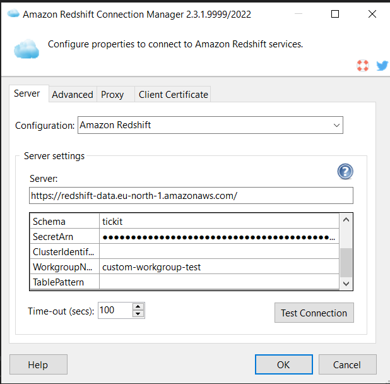Screen dimensions: 390x384
Task: Select the Schema value tickit
Action: (219, 221)
